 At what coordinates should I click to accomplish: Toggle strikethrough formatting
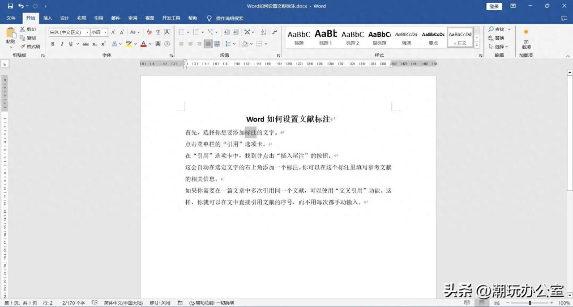pos(86,44)
